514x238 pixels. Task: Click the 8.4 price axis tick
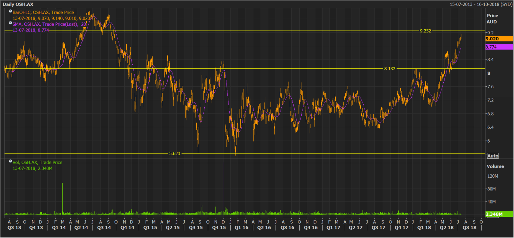tap(490, 60)
